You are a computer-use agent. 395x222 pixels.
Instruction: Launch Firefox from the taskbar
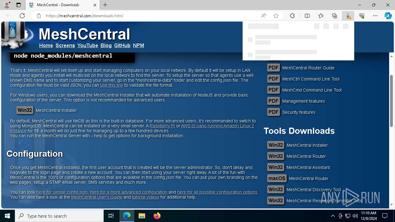tap(157, 216)
